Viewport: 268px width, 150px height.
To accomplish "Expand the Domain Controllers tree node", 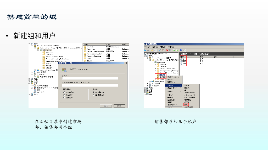I will 155,68.
